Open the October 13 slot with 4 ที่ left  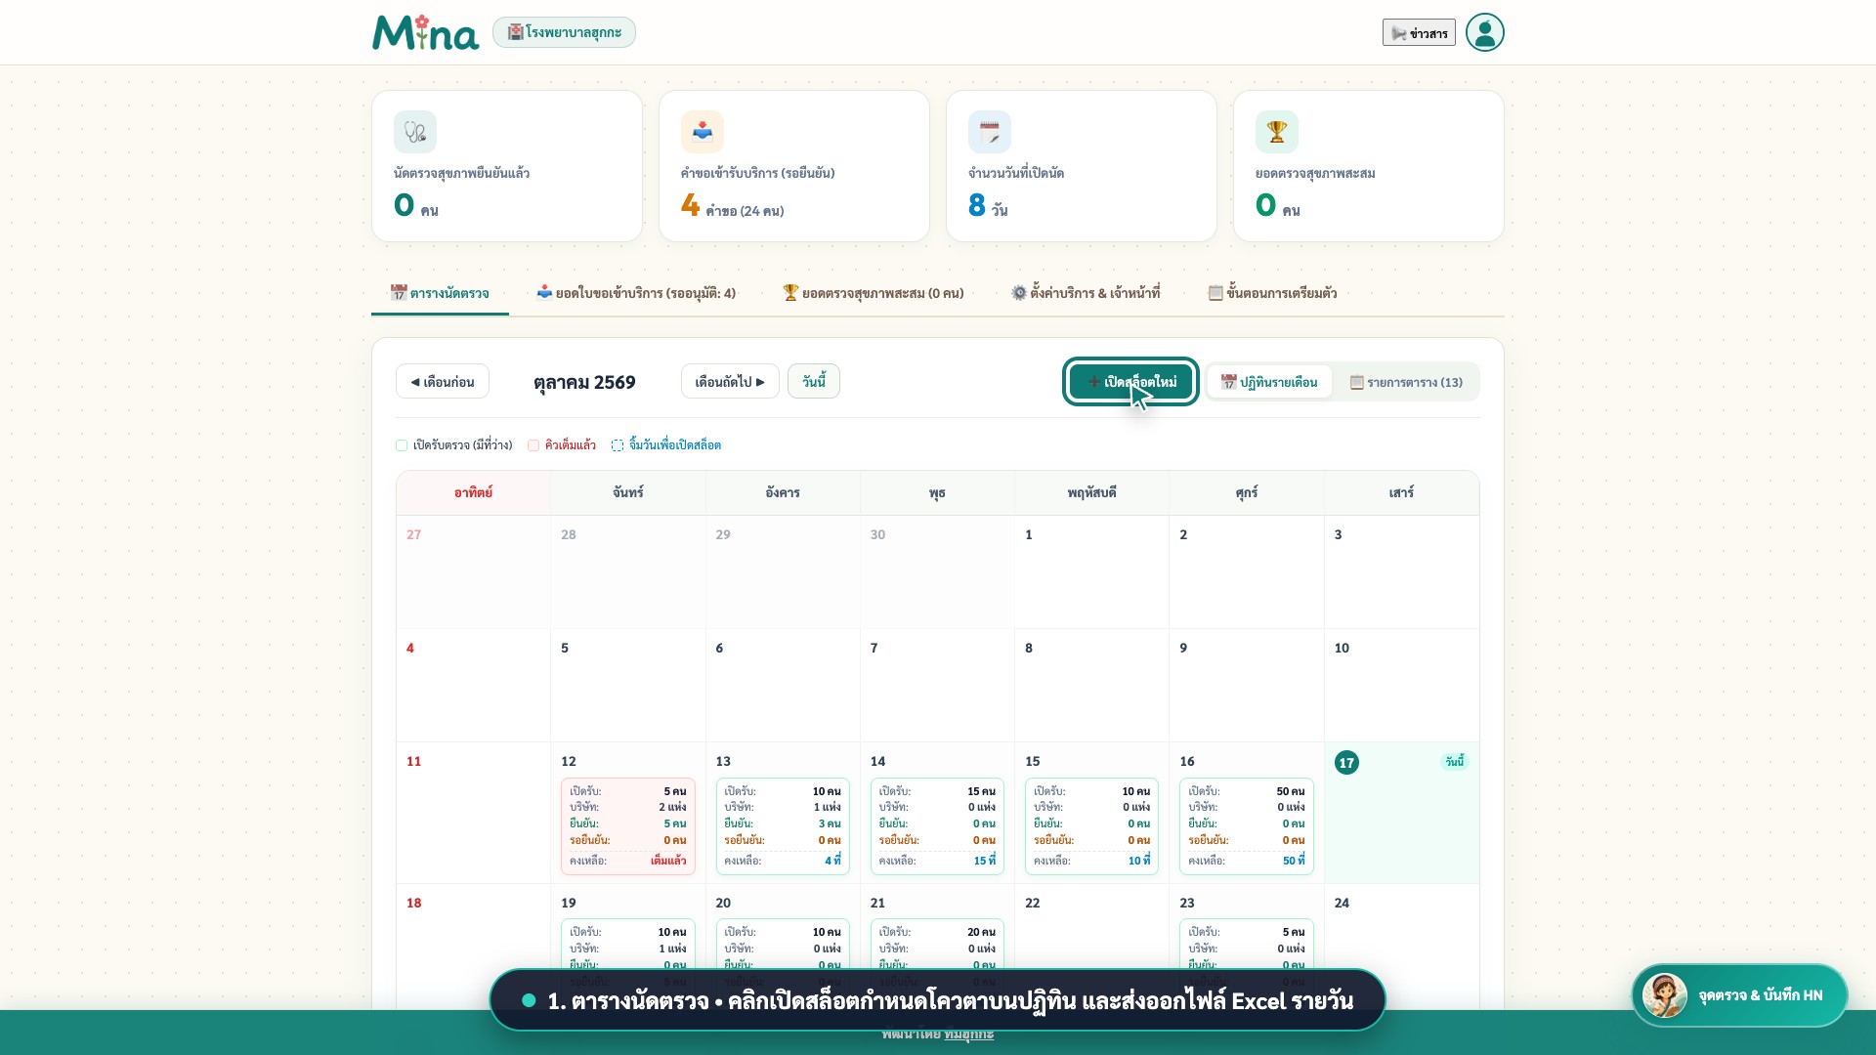coord(783,825)
